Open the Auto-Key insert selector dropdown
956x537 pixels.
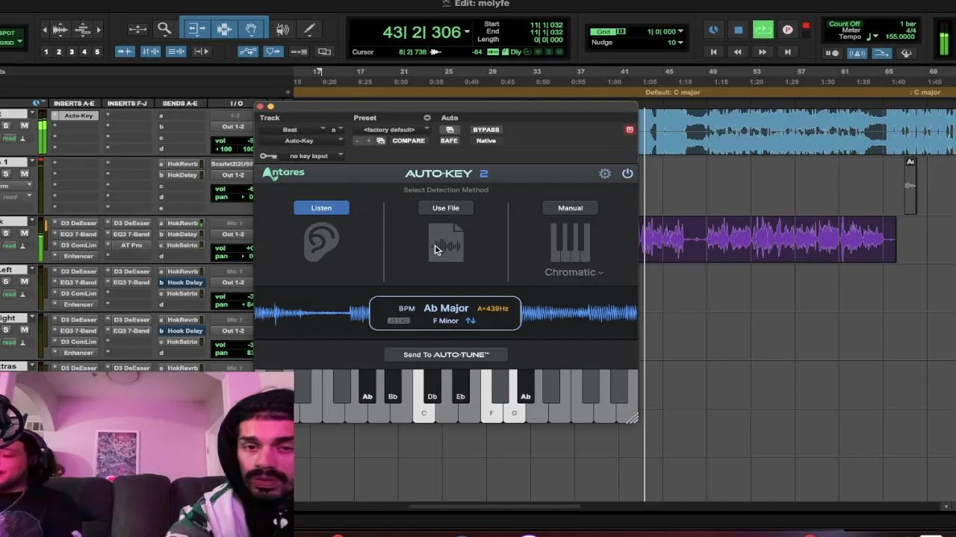point(301,141)
